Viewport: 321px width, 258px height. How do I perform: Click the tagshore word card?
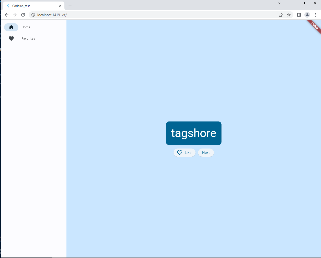193,133
